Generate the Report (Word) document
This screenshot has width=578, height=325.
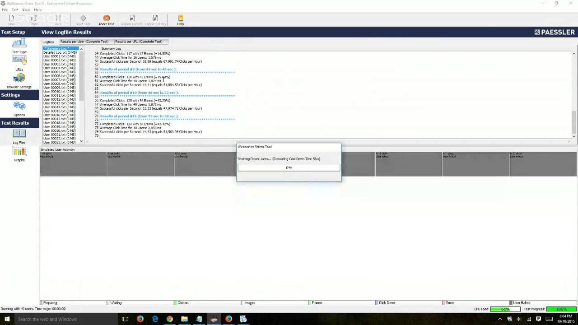(132, 20)
